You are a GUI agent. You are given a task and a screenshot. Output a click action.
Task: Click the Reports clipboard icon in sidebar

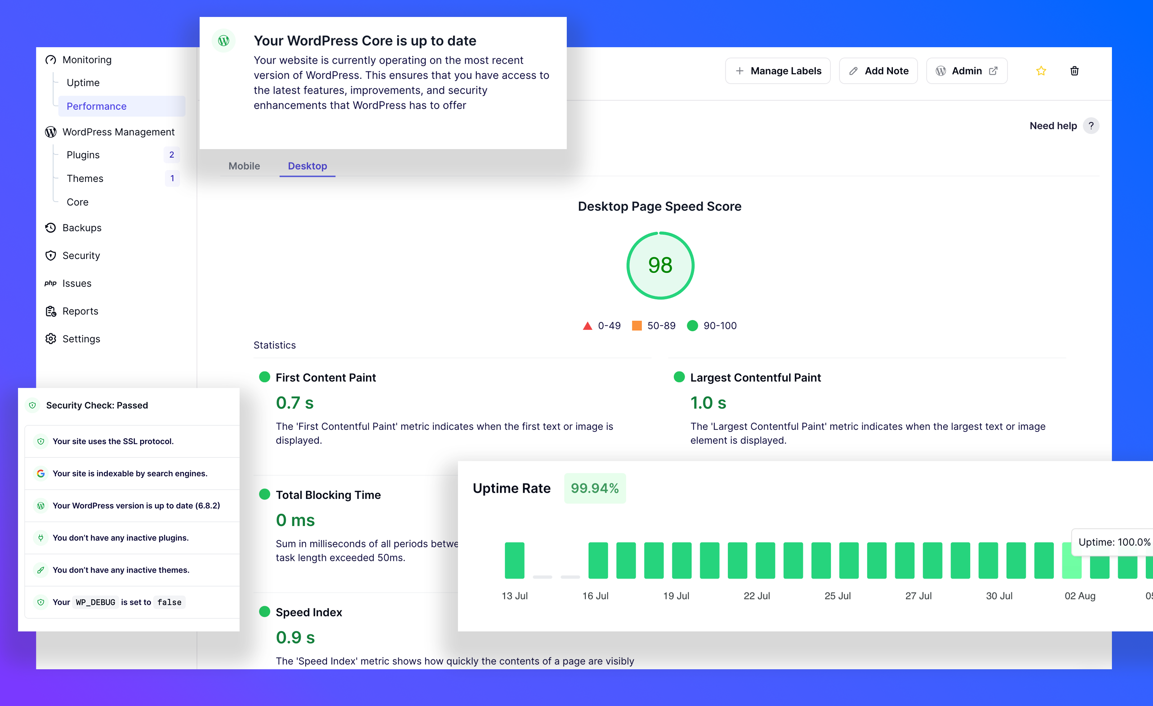pos(50,311)
